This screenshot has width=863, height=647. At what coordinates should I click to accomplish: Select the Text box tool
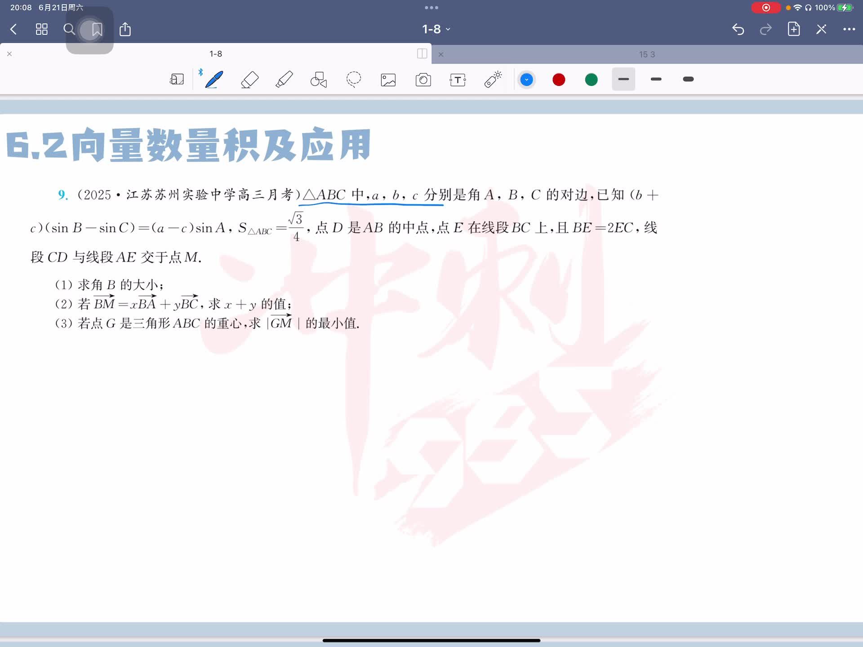(458, 80)
